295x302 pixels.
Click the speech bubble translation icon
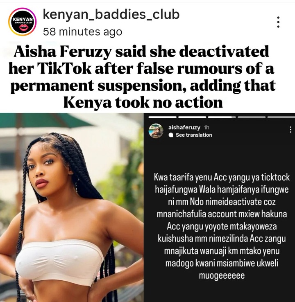click(171, 135)
